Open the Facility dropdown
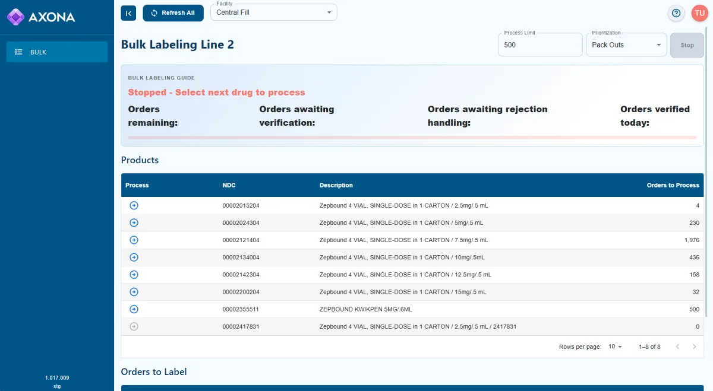The height and width of the screenshot is (391, 713). point(274,12)
